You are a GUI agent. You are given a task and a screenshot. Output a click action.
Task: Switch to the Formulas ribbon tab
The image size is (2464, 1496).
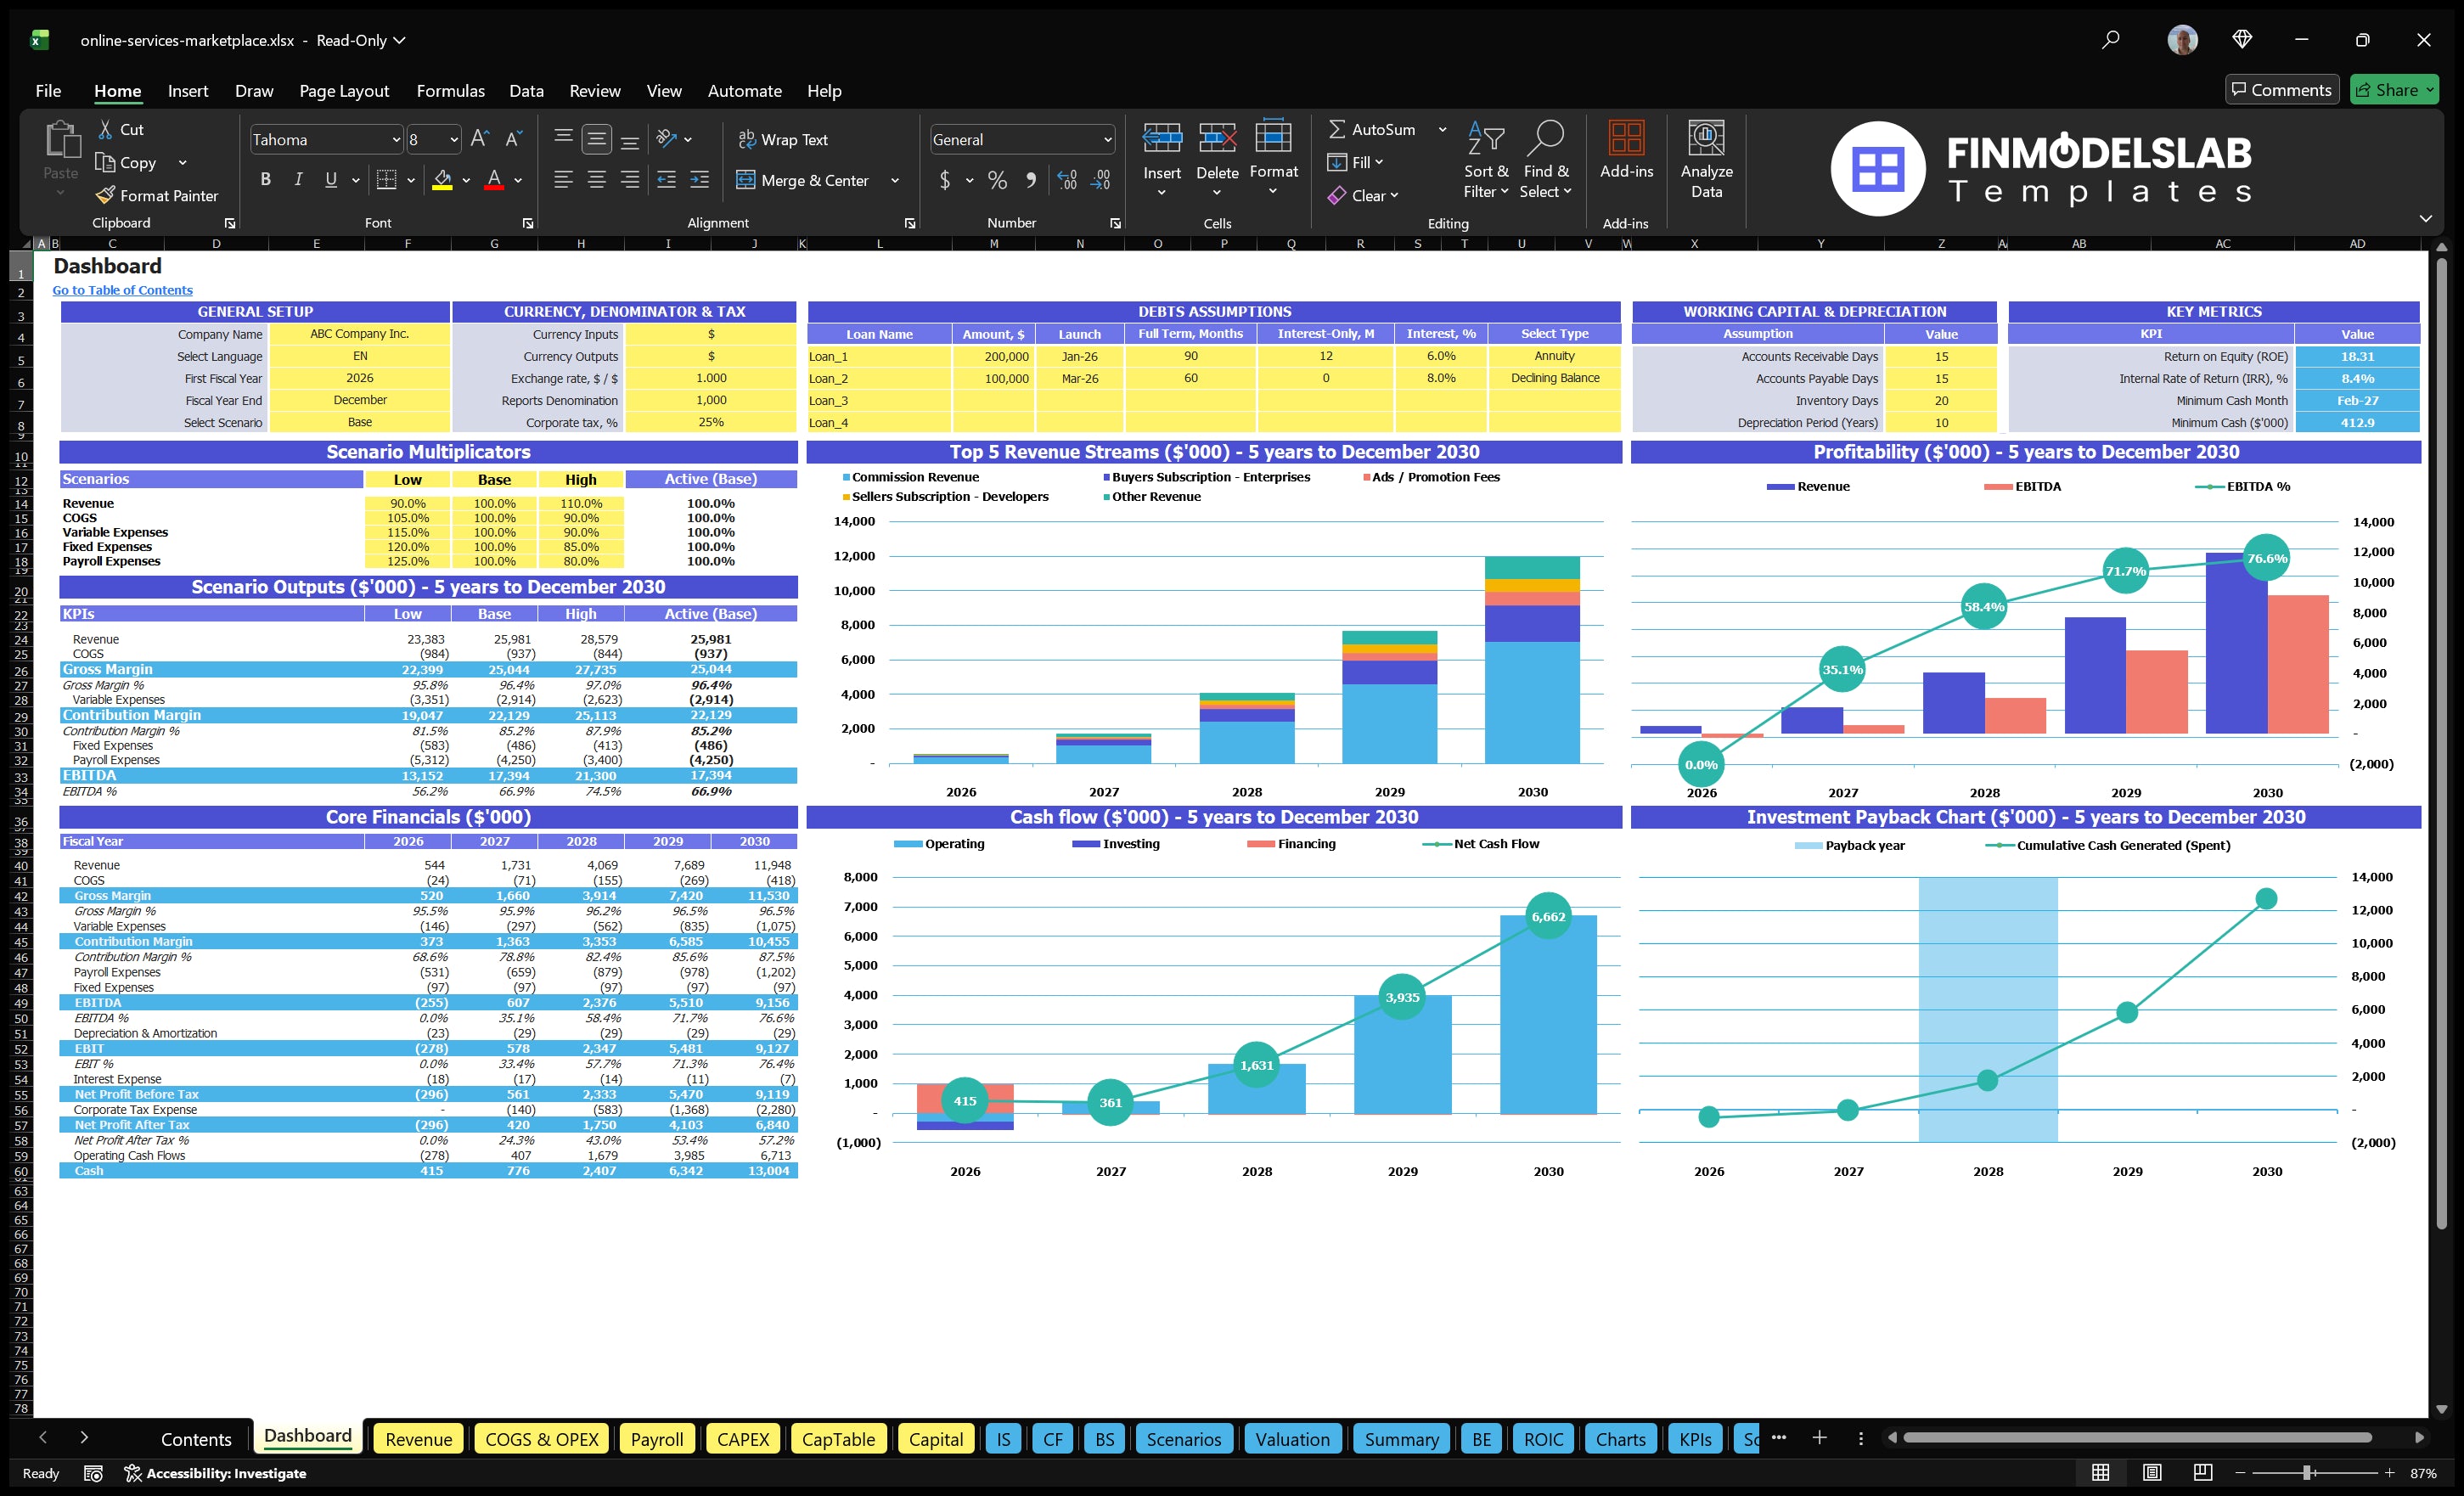point(450,90)
